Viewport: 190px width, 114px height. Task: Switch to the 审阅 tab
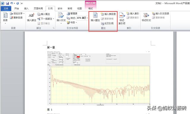pos(70,9)
